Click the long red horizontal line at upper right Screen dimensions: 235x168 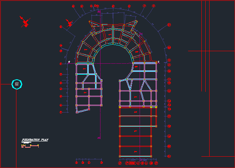coord(211,51)
